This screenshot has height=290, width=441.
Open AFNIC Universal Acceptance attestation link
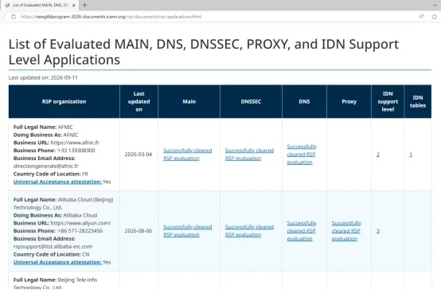pyautogui.click(x=57, y=182)
